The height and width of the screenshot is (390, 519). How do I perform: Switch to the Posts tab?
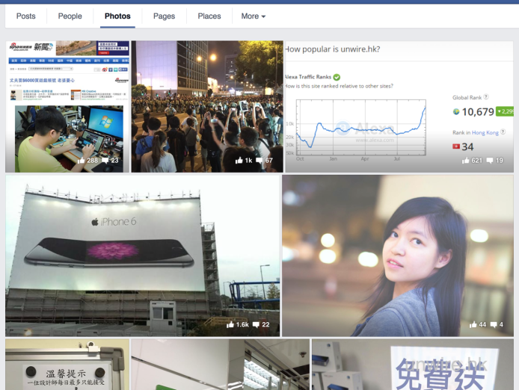[26, 16]
